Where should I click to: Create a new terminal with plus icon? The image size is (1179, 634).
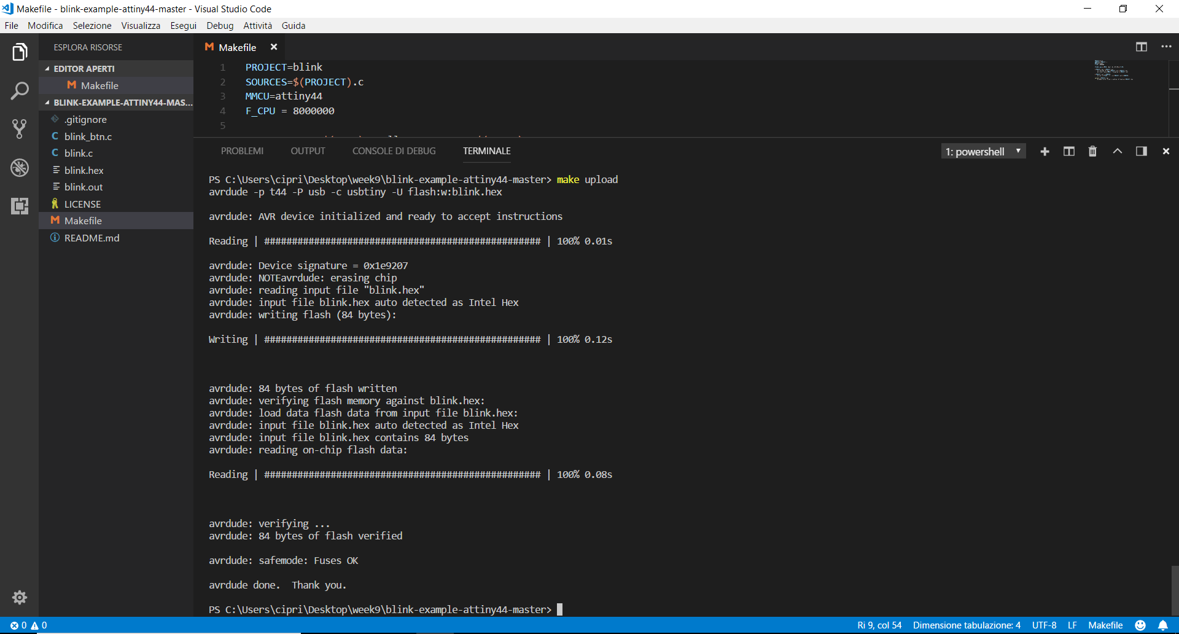click(1045, 152)
